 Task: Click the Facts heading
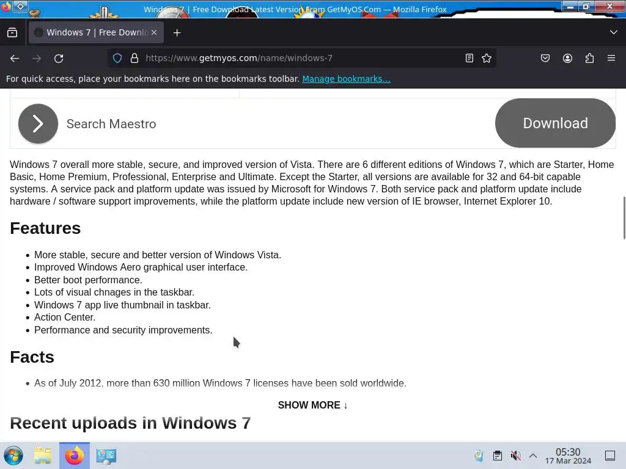click(32, 357)
